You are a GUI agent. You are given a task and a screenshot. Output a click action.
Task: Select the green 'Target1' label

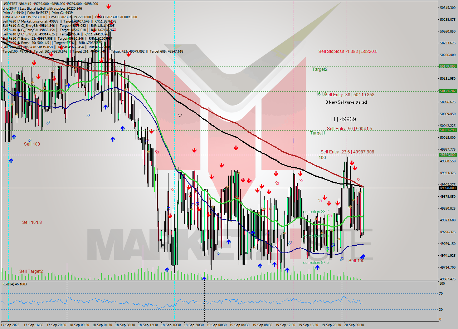pyautogui.click(x=317, y=133)
